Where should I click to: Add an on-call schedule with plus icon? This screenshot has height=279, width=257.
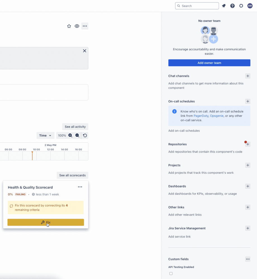point(248,101)
